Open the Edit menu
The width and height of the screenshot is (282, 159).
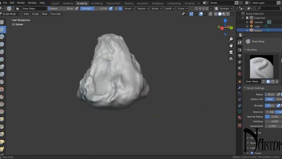click(x=12, y=3)
